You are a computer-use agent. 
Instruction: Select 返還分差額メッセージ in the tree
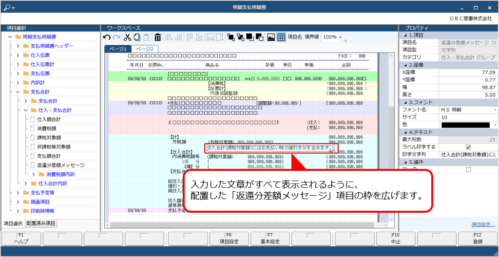tap(62, 165)
